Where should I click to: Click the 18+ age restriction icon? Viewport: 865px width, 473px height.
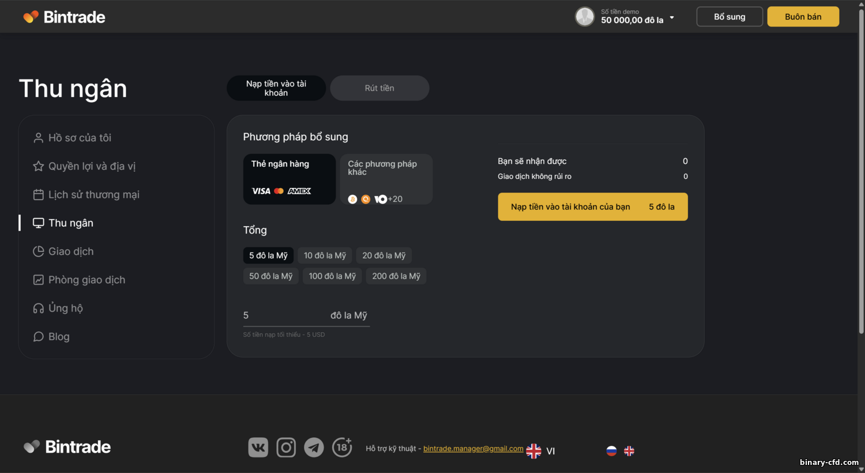click(x=342, y=447)
